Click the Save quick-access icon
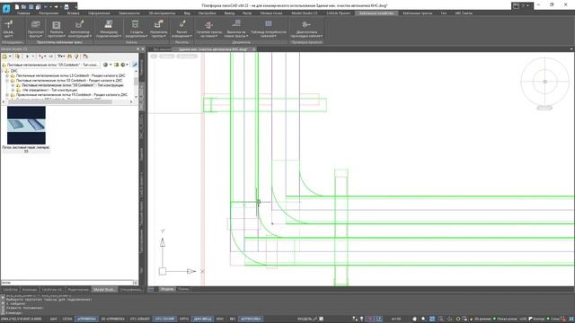Image resolution: width=575 pixels, height=323 pixels. tap(31, 6)
